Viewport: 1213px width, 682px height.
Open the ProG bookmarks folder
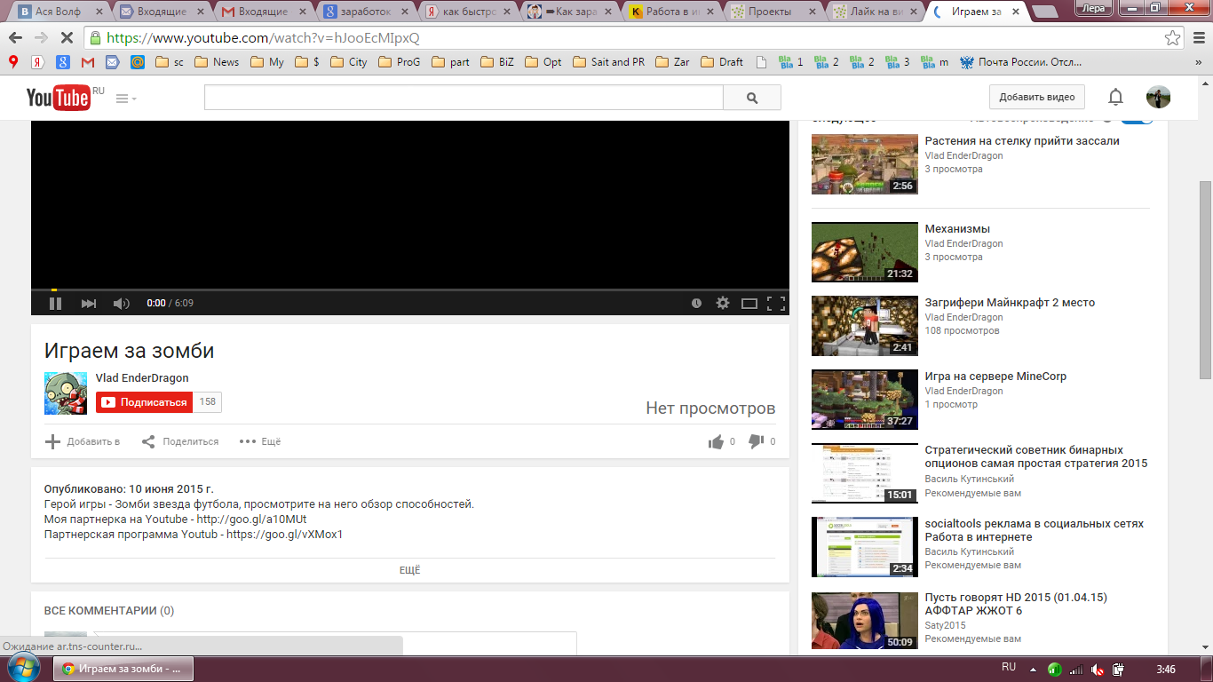coord(399,62)
